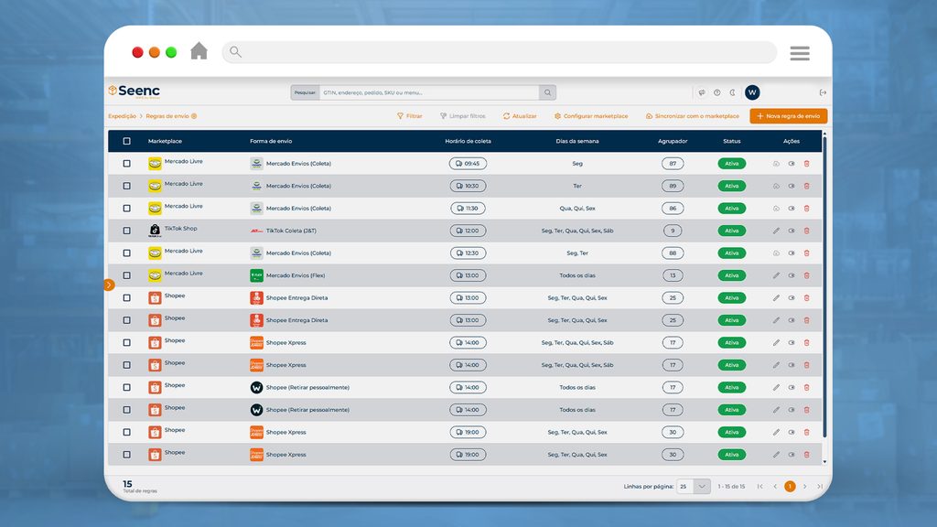Click the logout icon
The image size is (937, 527).
[x=823, y=92]
